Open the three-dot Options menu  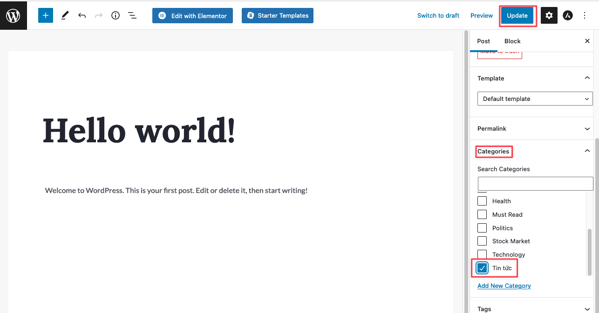tap(585, 15)
